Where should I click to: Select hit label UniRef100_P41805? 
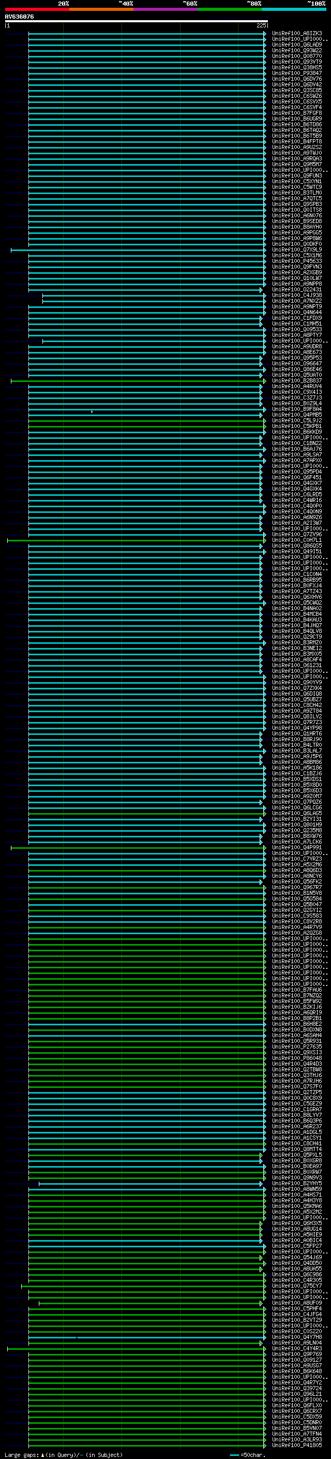[x=297, y=1445]
